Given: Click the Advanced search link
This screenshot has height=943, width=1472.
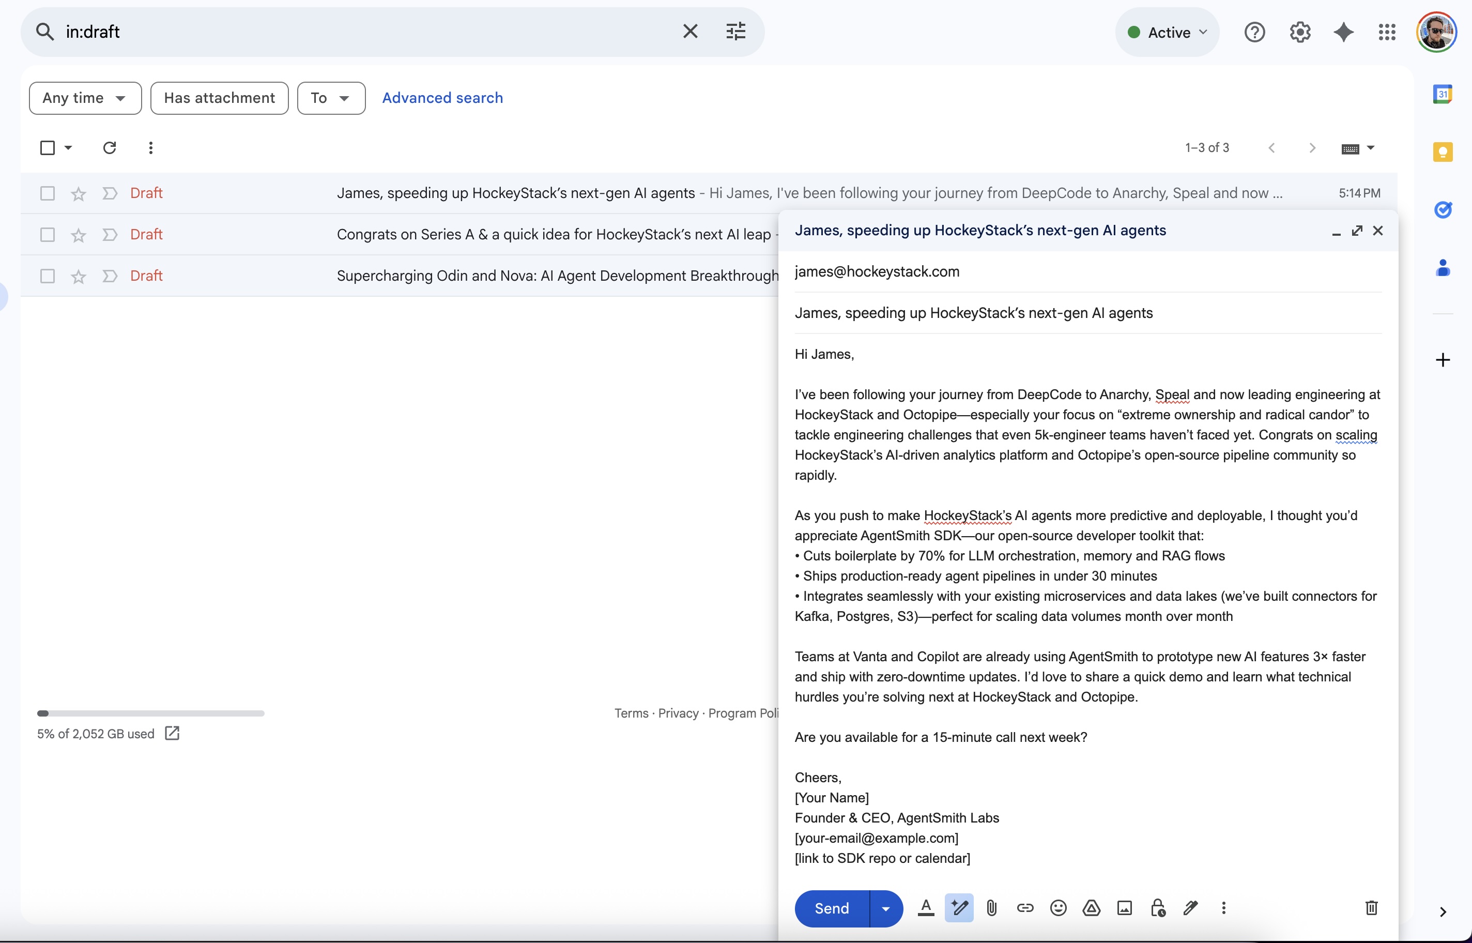Looking at the screenshot, I should (x=442, y=98).
